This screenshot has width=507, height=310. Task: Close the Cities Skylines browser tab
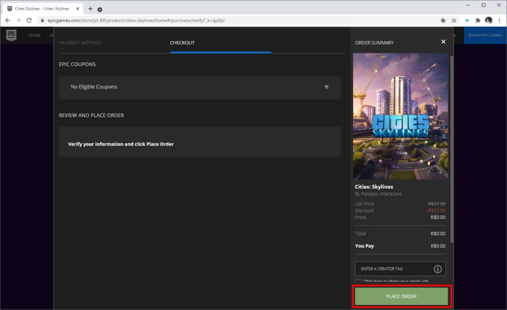point(78,9)
